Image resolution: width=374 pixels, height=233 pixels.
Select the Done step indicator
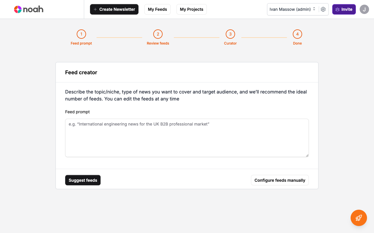[297, 34]
